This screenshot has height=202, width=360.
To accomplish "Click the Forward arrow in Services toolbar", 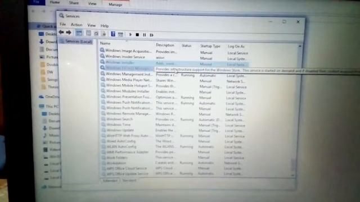I will click(69, 33).
